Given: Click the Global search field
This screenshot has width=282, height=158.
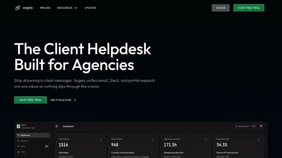Looking at the screenshot, I should pyautogui.click(x=245, y=126).
